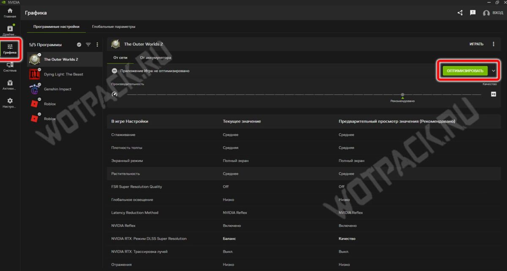Select the От аккумулятора tab
The image size is (507, 271).
point(155,57)
